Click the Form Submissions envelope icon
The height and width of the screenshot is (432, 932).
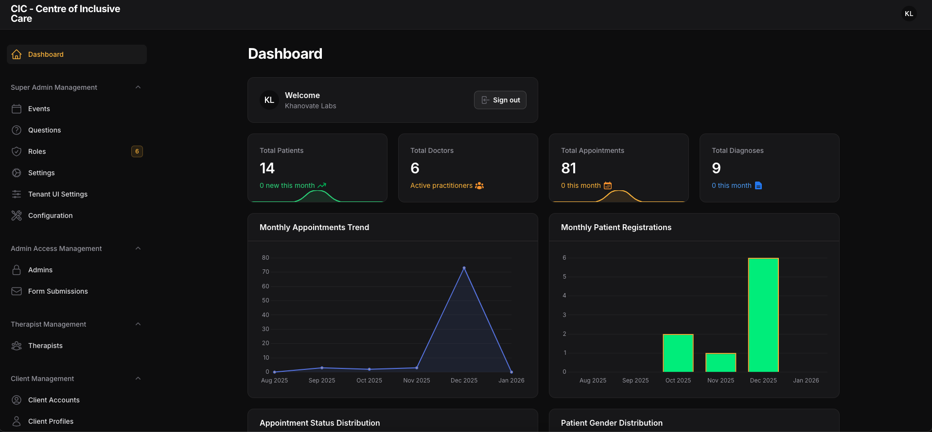[17, 291]
